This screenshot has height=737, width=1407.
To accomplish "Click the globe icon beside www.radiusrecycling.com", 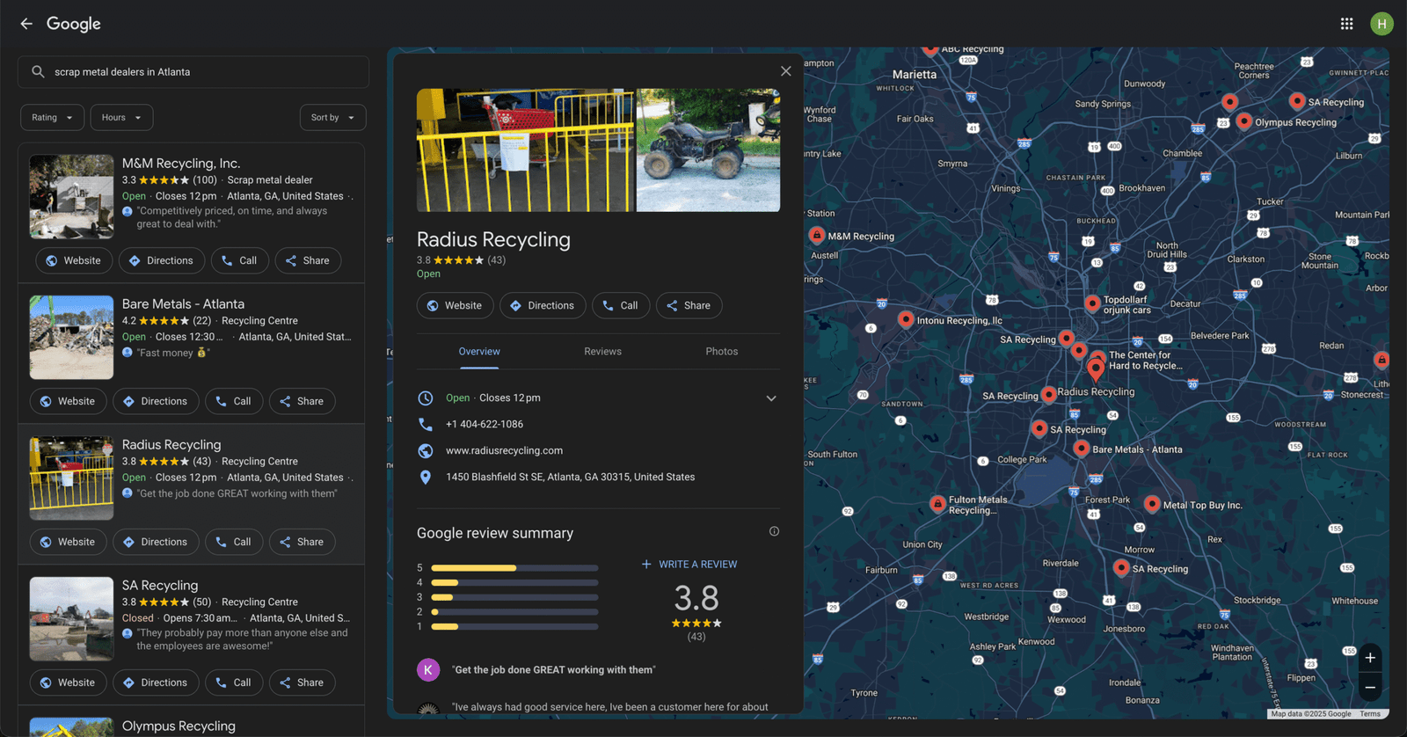I will (x=426, y=450).
